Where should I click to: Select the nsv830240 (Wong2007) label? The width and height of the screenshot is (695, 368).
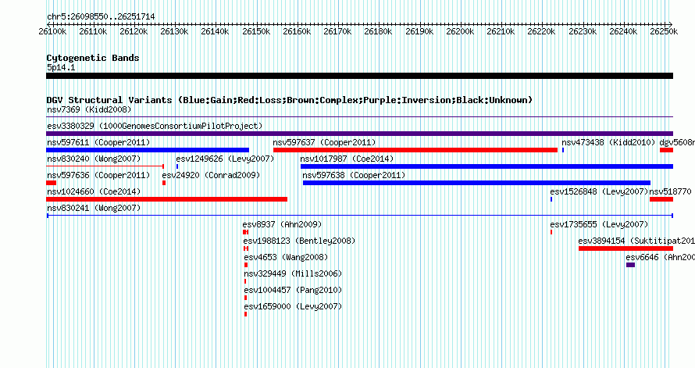tap(94, 159)
